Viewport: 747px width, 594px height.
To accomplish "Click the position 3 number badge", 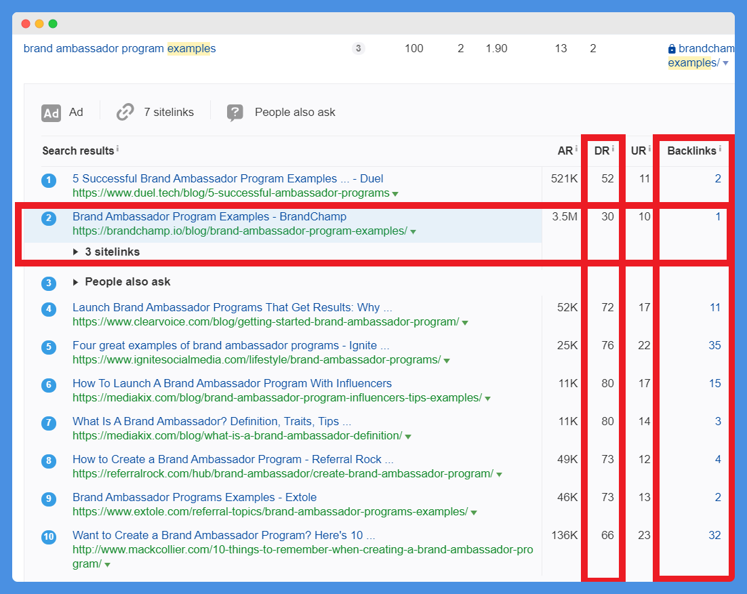I will pos(49,283).
